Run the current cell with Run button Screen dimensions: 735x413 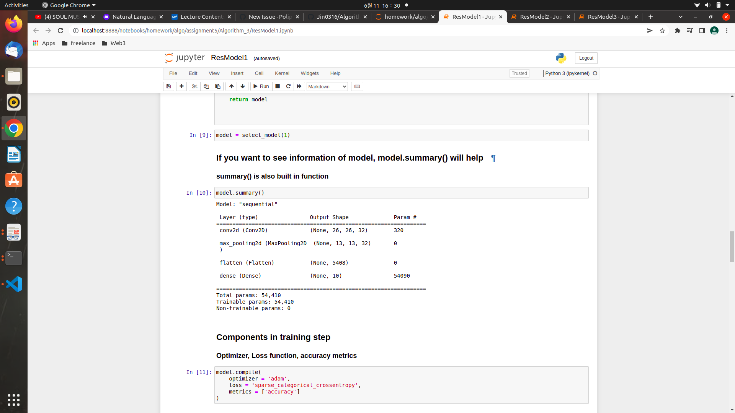pyautogui.click(x=261, y=86)
